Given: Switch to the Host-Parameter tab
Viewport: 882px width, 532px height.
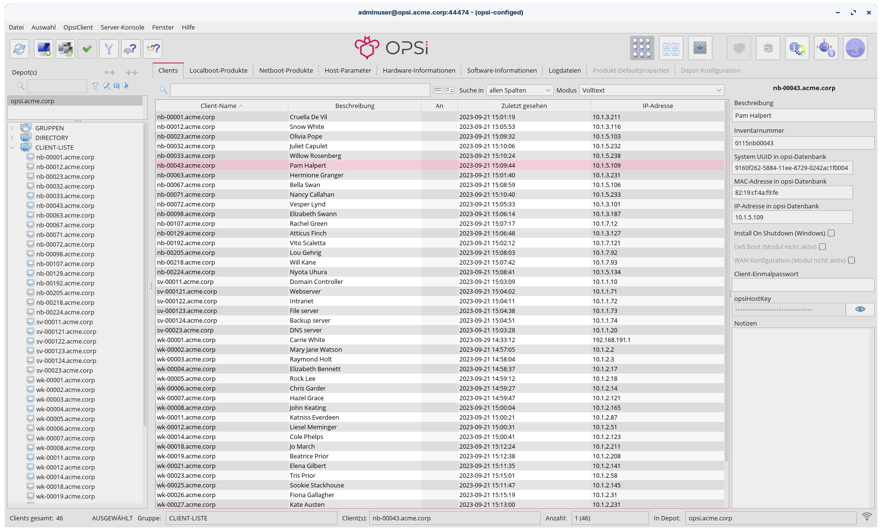Looking at the screenshot, I should pyautogui.click(x=348, y=70).
